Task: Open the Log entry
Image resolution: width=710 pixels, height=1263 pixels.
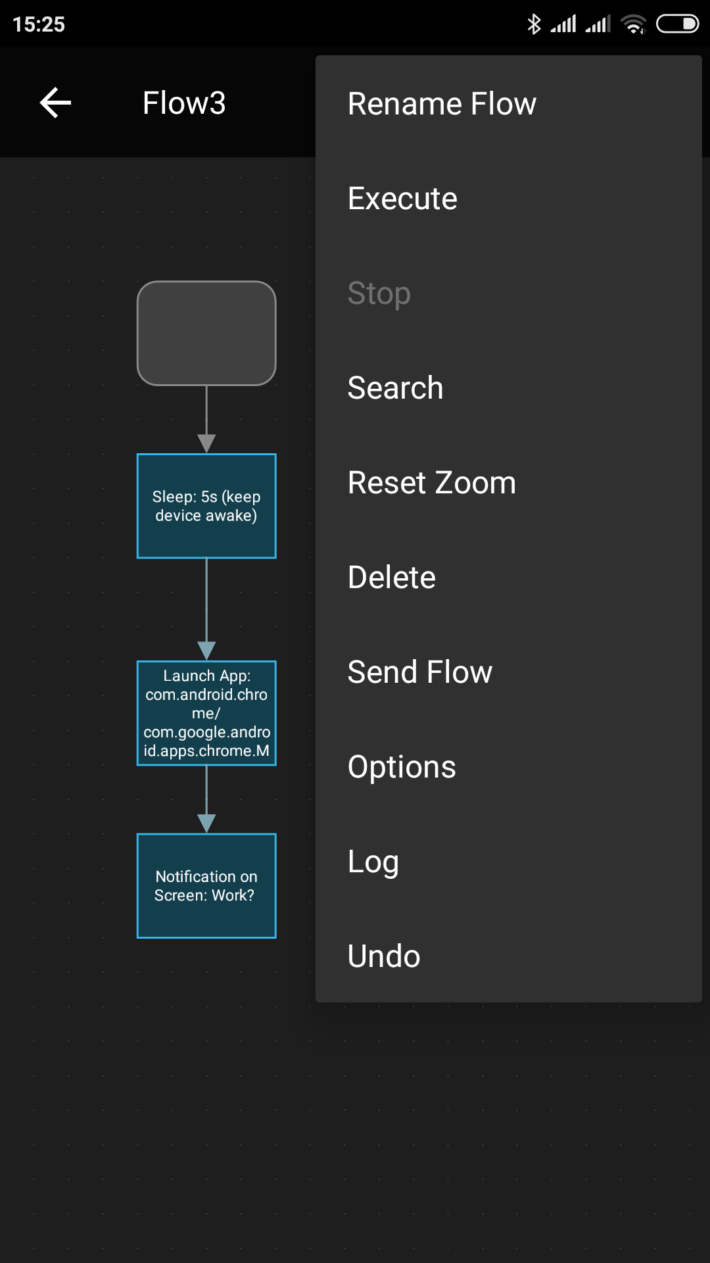Action: pos(373,862)
